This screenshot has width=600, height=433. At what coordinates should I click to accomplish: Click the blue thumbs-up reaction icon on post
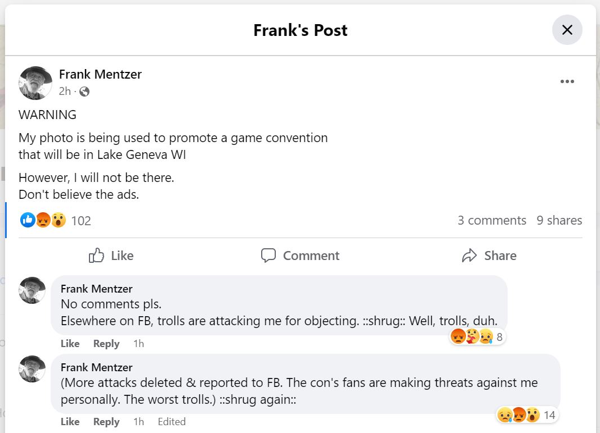27,220
